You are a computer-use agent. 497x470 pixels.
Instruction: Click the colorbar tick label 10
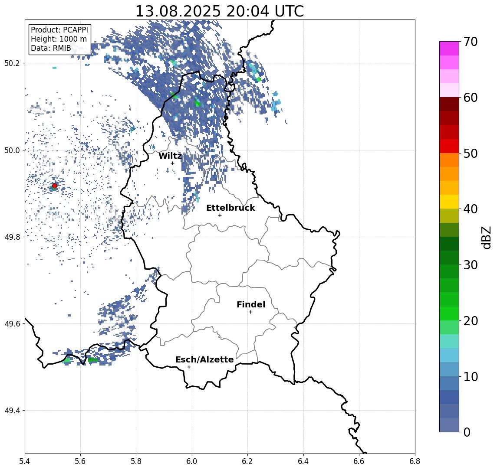click(471, 376)
